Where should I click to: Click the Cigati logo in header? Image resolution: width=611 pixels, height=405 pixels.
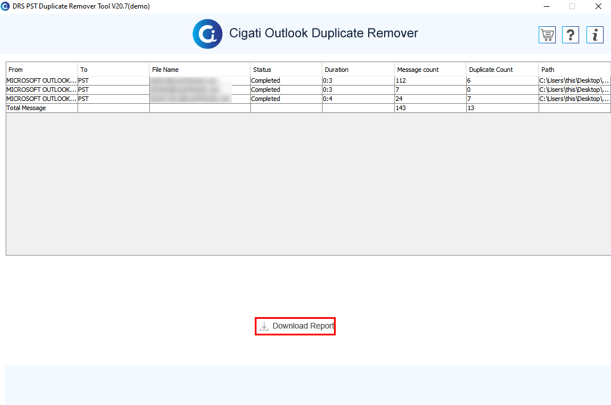click(207, 34)
